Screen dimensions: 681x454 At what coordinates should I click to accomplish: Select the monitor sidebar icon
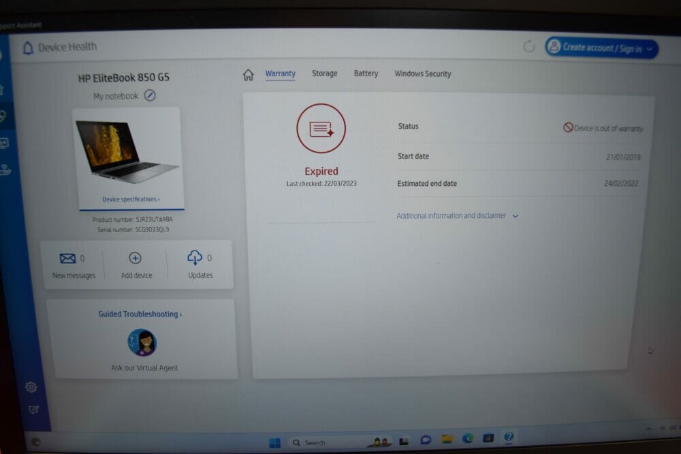4,143
